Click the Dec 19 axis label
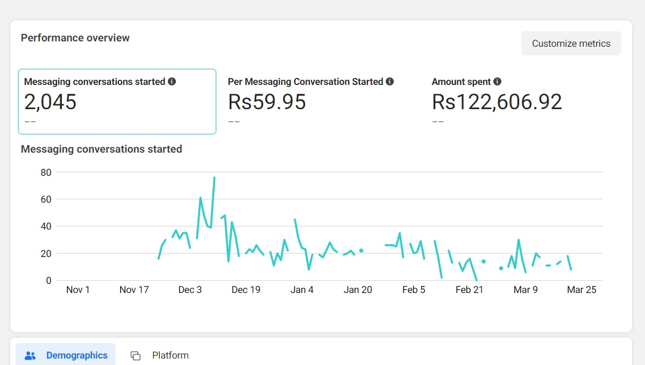645x365 pixels. [246, 290]
